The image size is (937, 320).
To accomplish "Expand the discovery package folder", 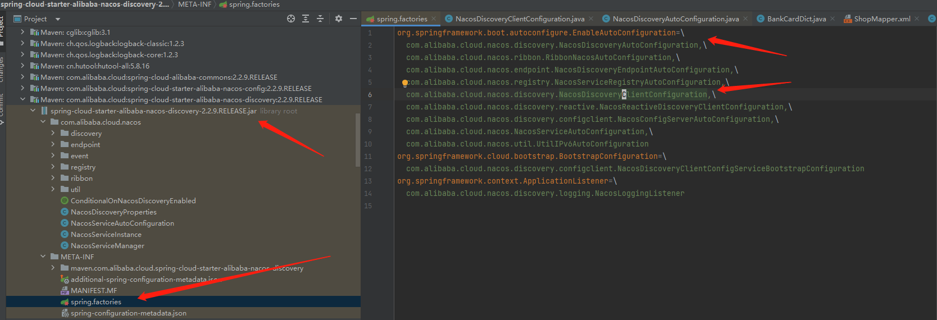I will [53, 133].
